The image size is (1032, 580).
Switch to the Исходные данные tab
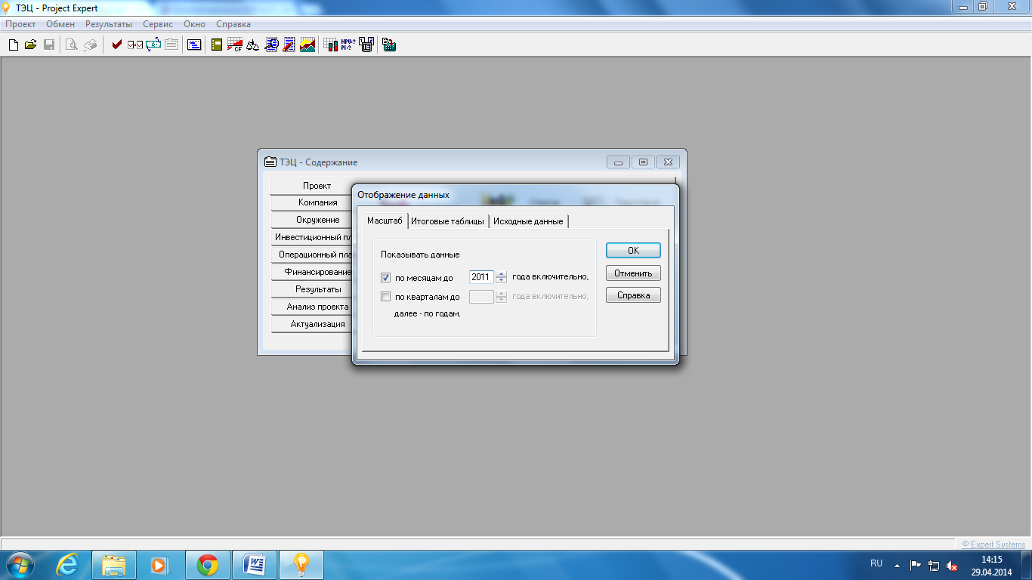(528, 221)
